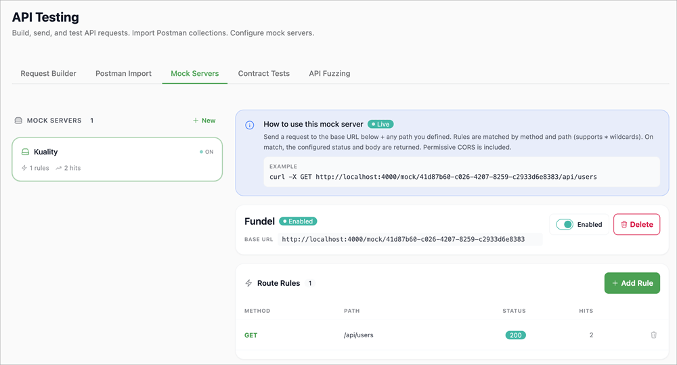The width and height of the screenshot is (677, 365).
Task: Click the BASE URL field
Action: [x=410, y=239]
